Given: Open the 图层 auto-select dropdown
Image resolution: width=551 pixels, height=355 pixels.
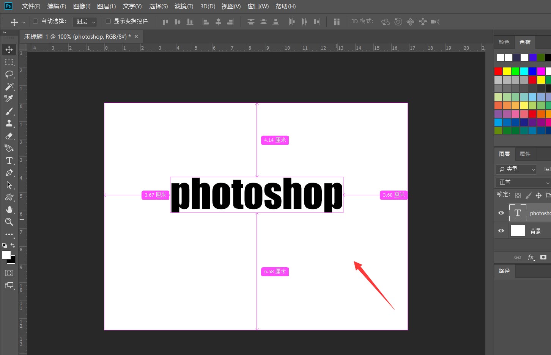Looking at the screenshot, I should pos(85,22).
